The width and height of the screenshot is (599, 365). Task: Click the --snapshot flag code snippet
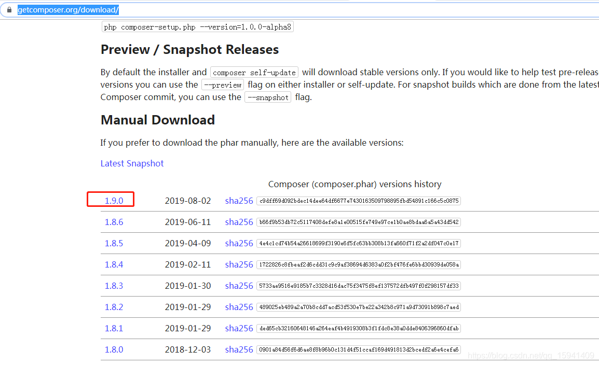(268, 97)
